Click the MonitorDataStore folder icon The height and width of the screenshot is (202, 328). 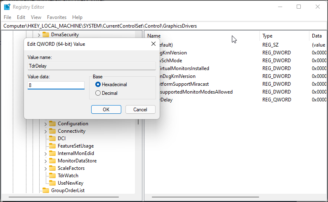coord(52,161)
